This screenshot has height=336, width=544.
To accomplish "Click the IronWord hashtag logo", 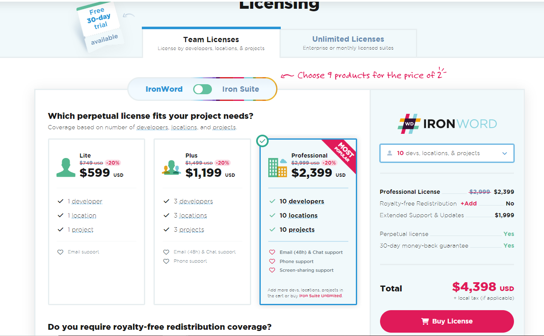I will (409, 124).
